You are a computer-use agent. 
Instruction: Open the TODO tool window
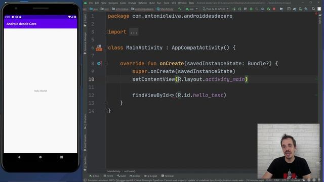point(108,176)
